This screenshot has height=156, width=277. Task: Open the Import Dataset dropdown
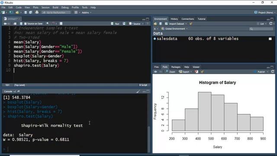click(176, 24)
